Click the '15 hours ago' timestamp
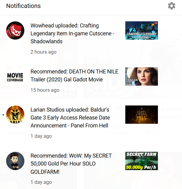The width and height of the screenshot is (182, 189). [x=45, y=90]
